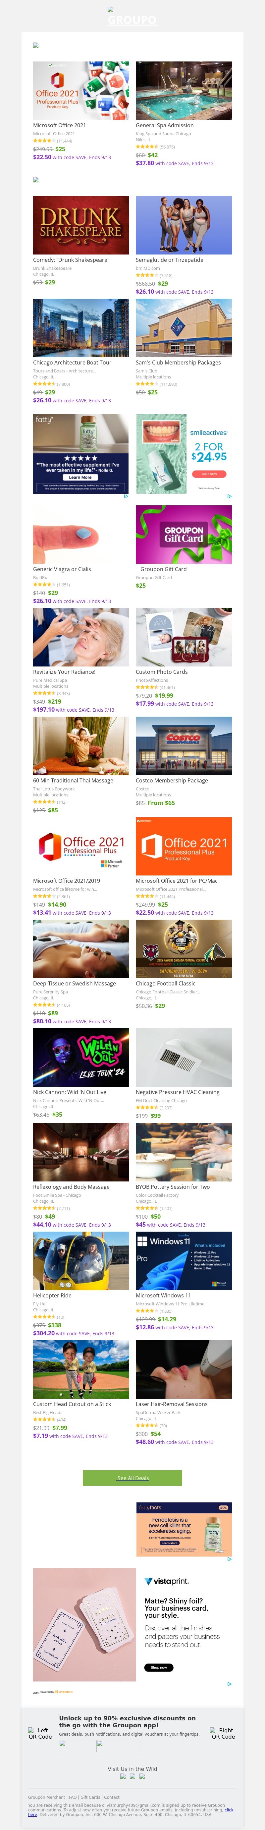Click Shop now in the Vistaprint ad
The height and width of the screenshot is (1830, 265).
pyautogui.click(x=159, y=1667)
